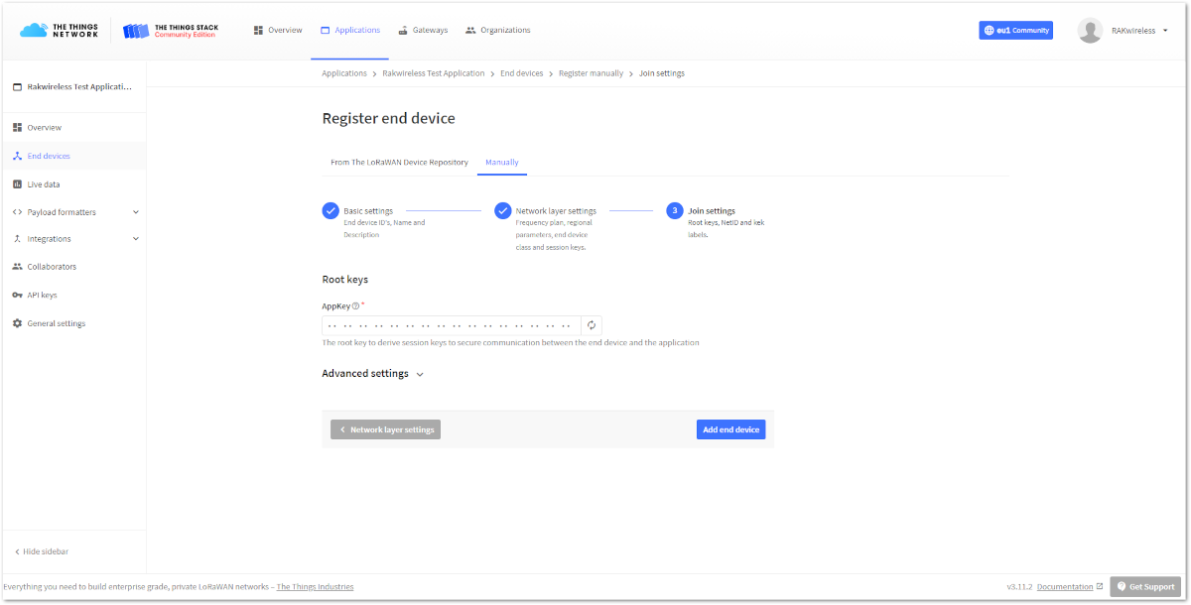Click the step 3 Join settings circle
This screenshot has width=1191, height=605.
coord(675,210)
